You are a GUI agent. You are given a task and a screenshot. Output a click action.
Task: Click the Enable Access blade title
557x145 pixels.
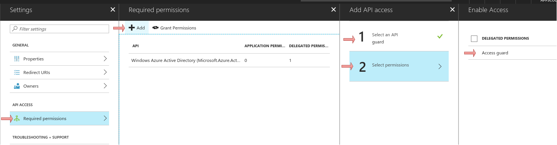(488, 10)
